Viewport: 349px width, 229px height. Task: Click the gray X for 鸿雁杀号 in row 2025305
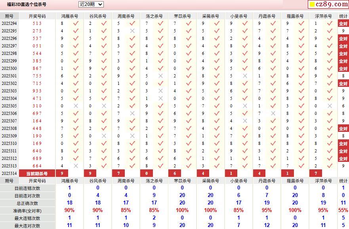[76, 106]
